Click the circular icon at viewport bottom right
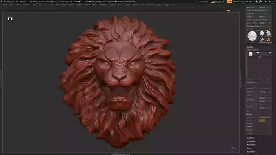The image size is (276, 155). coord(233,149)
